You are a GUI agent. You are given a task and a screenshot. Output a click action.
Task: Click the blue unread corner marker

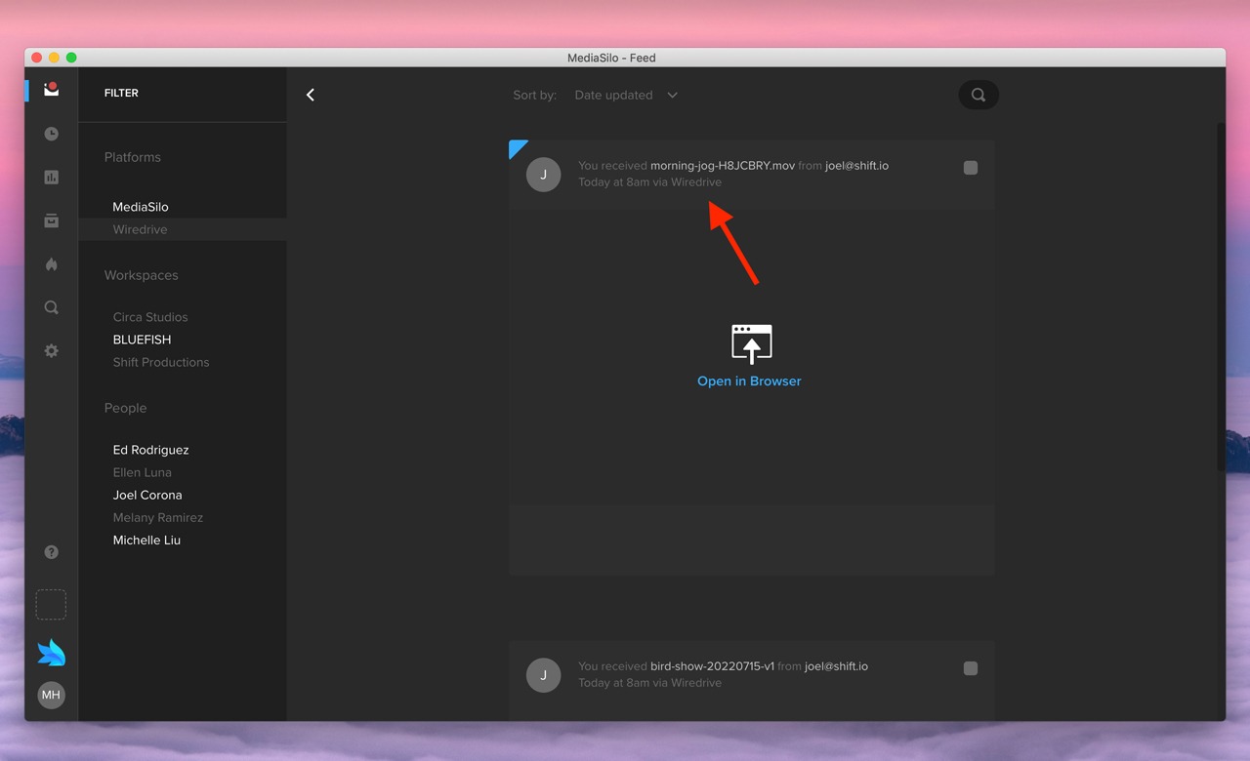(516, 146)
